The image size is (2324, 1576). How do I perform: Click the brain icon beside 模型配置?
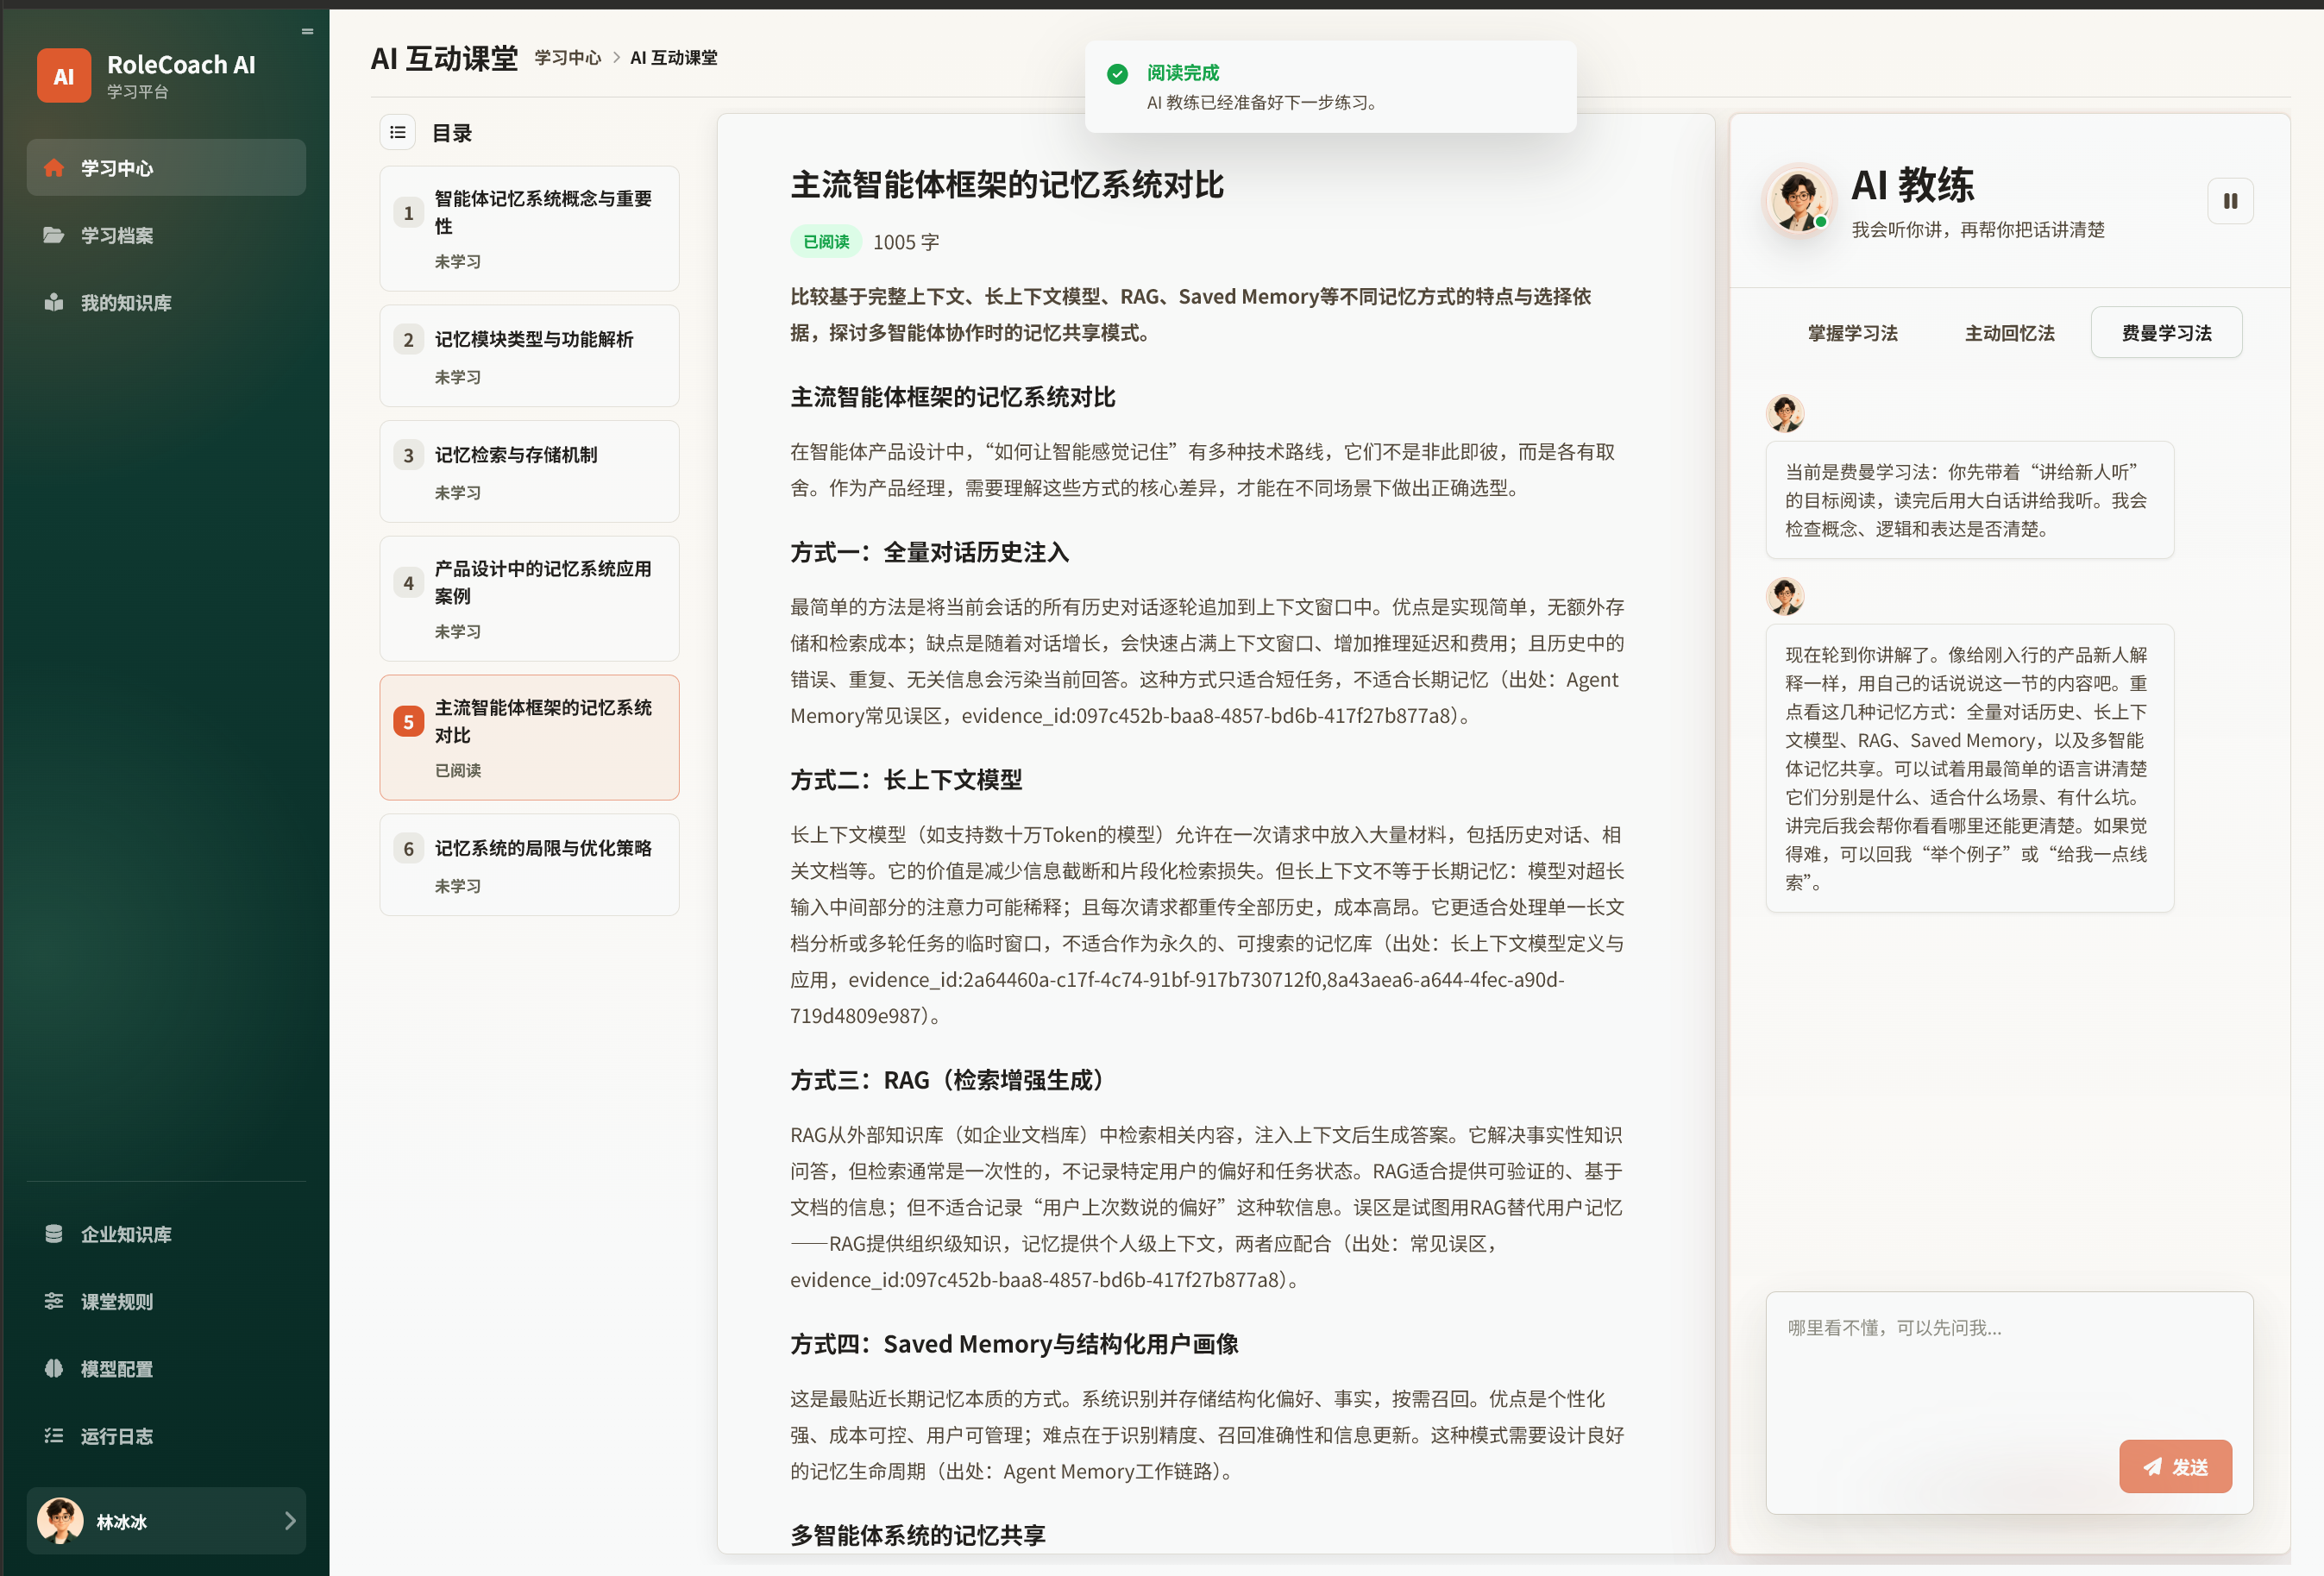[54, 1368]
